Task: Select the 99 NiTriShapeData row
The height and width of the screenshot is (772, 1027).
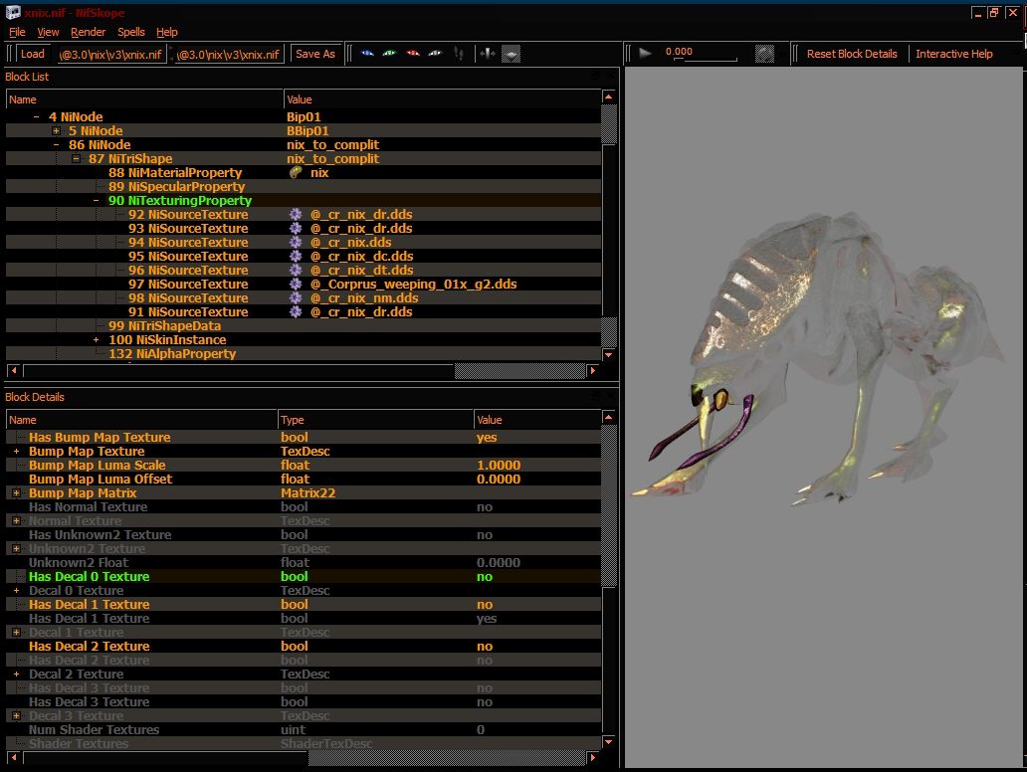Action: tap(304, 325)
